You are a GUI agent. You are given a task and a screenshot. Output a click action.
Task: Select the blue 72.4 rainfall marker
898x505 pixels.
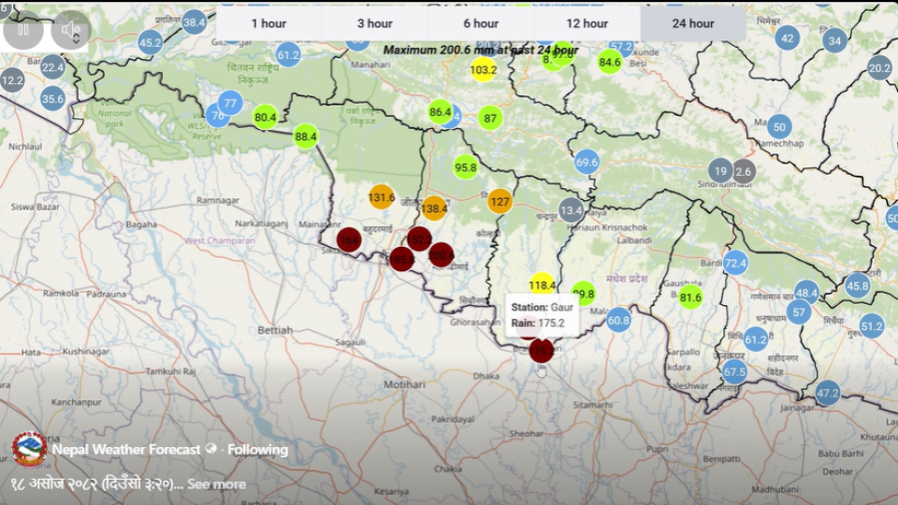click(735, 263)
